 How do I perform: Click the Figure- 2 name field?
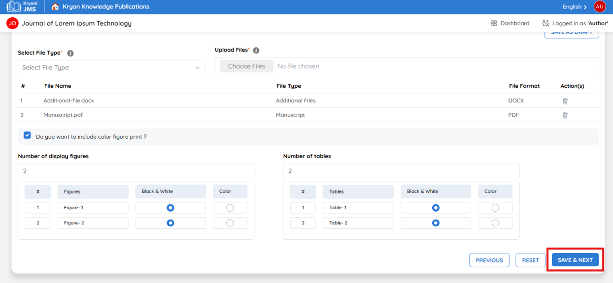point(93,223)
